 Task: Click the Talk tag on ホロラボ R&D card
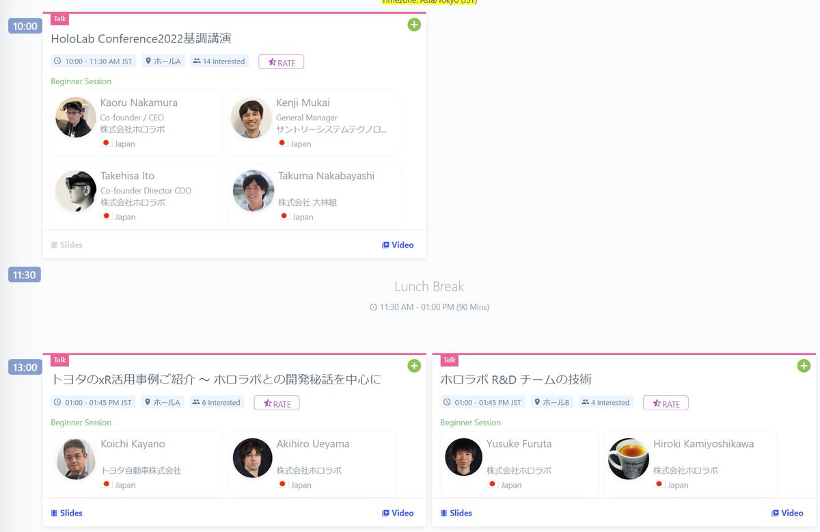coord(449,360)
